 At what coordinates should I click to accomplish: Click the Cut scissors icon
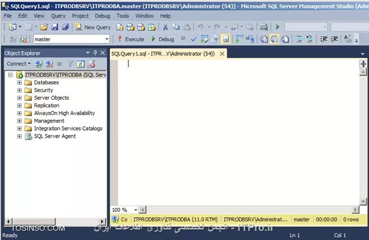[165, 27]
